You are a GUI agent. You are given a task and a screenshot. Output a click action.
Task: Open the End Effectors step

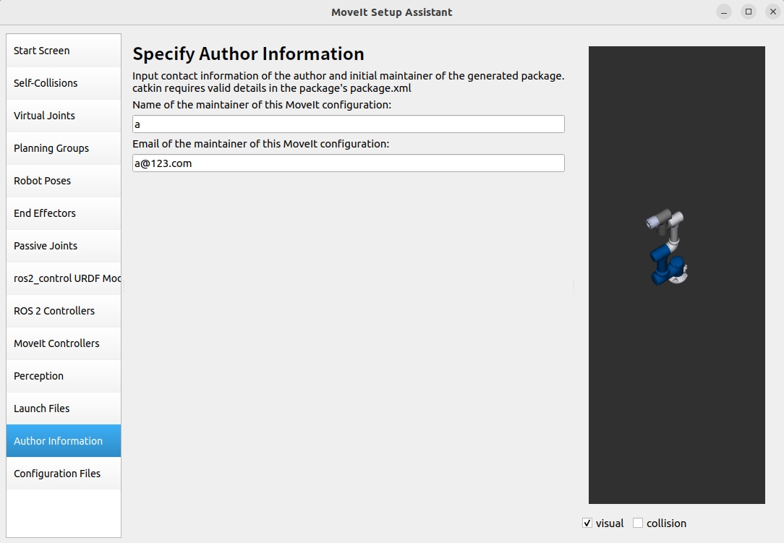(64, 213)
